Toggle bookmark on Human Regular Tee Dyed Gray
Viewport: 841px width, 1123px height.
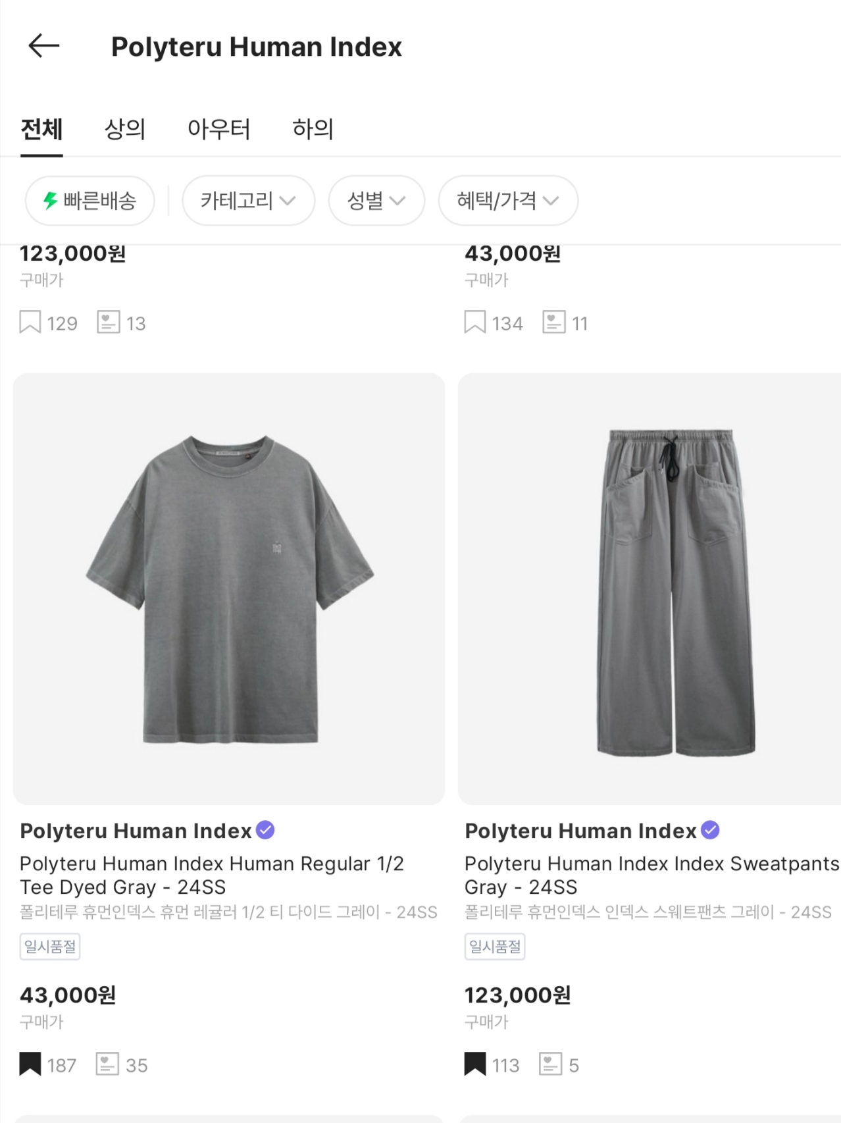point(30,1064)
